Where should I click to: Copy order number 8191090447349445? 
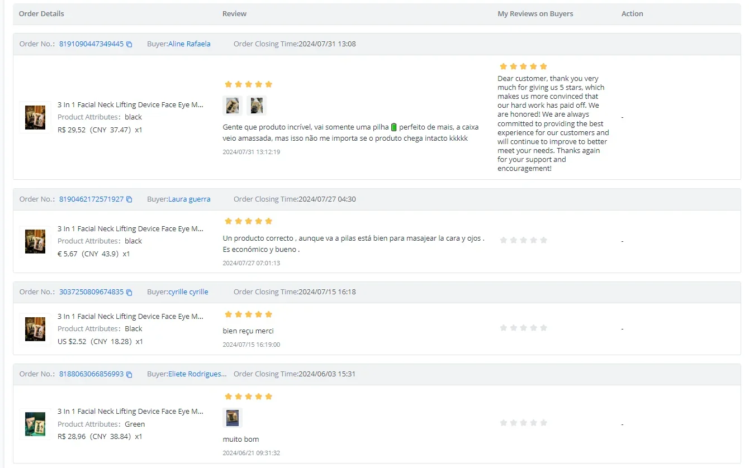click(129, 44)
